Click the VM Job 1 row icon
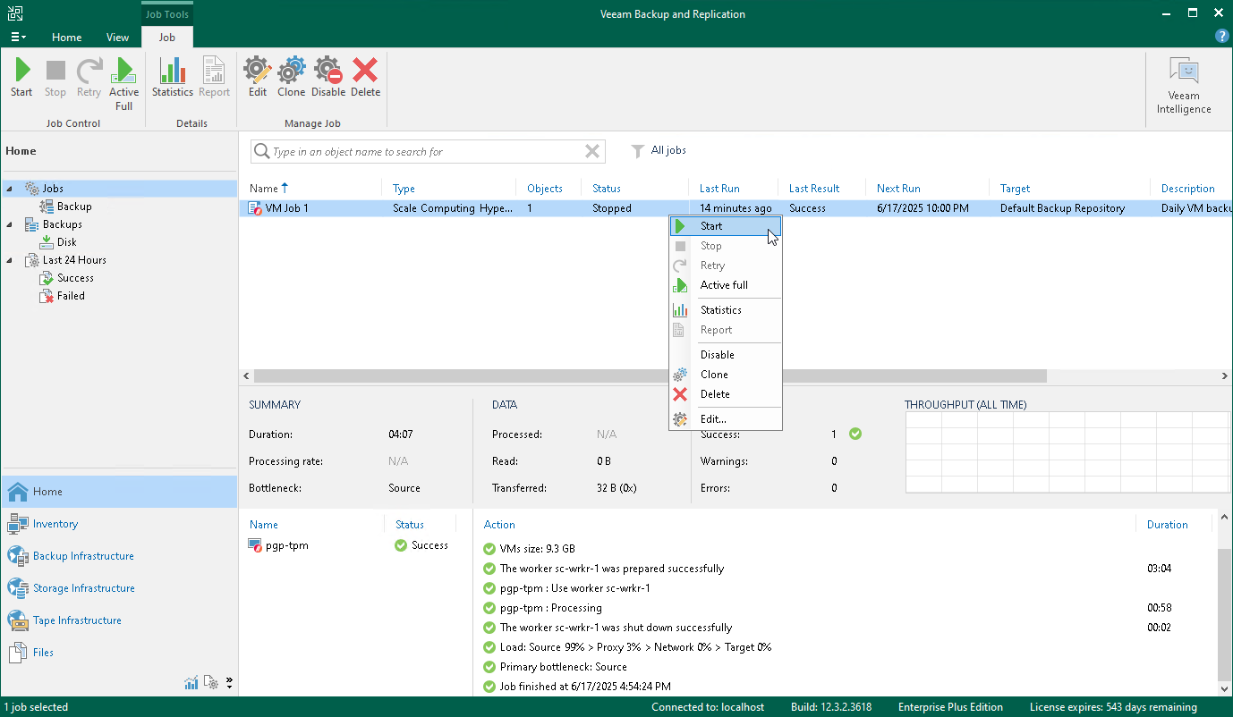 (256, 208)
